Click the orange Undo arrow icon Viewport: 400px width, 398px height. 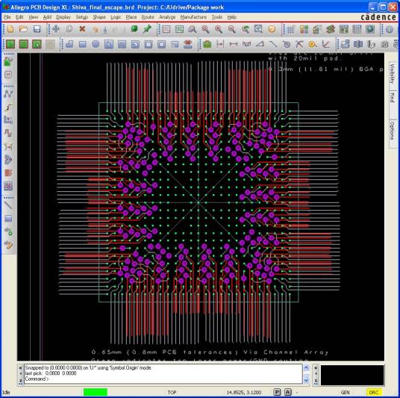pyautogui.click(x=96, y=30)
